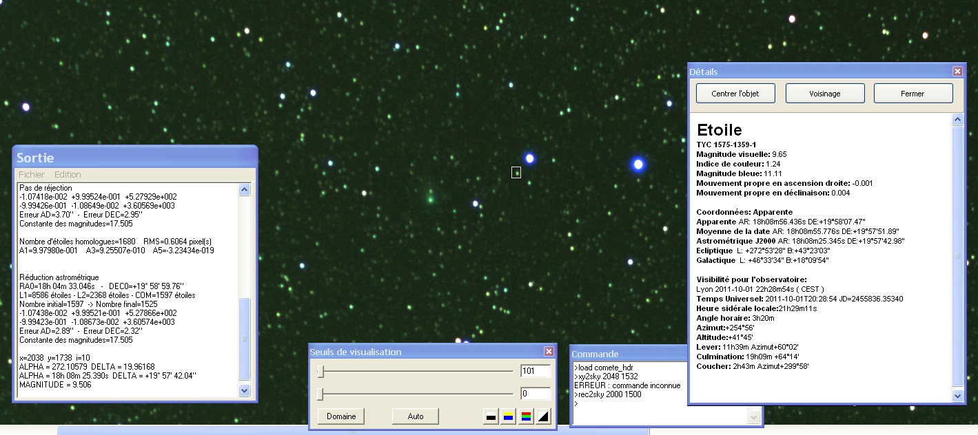
Task: Click the 'TYC 1575-1359-1' star identifier
Action: coord(726,145)
